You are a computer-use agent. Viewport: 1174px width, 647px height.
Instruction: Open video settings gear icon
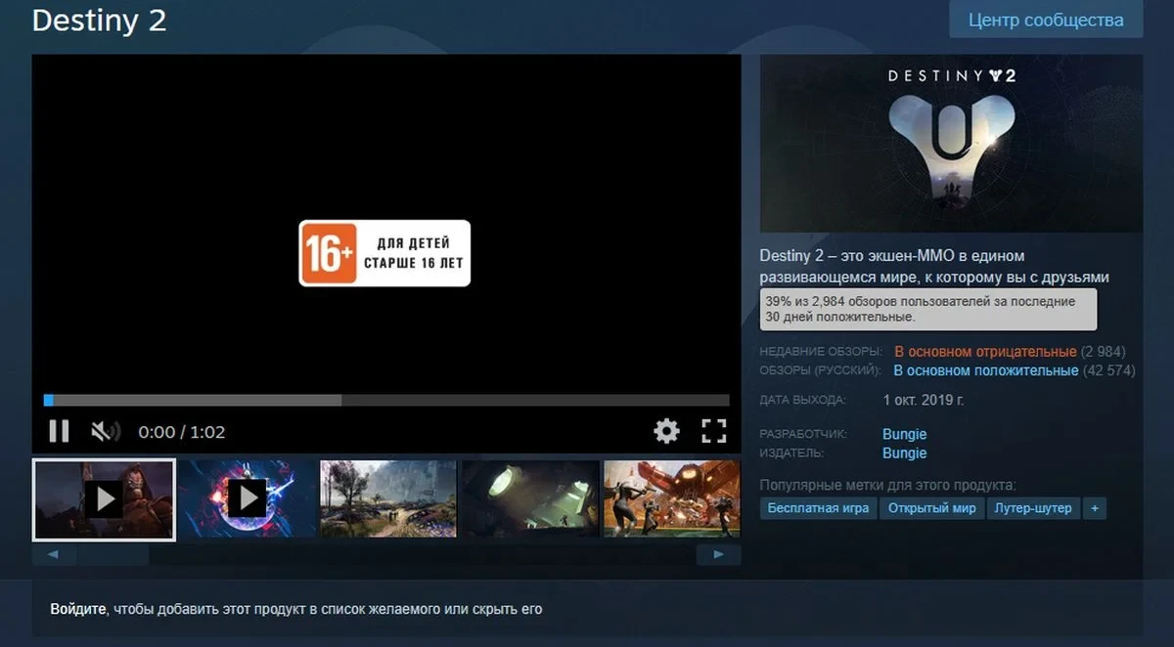coord(666,431)
